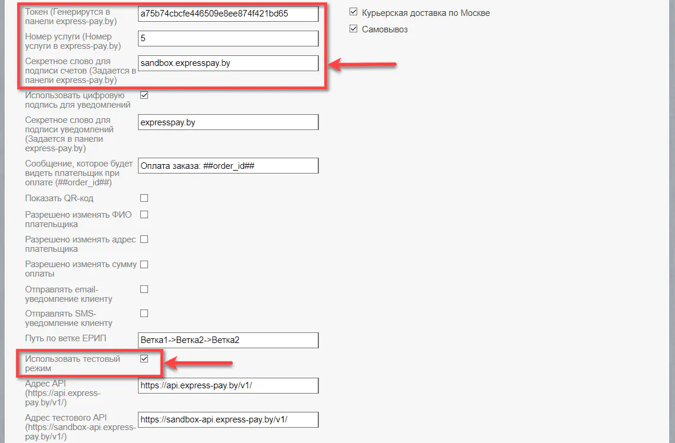Focus the sandbox.expresspay.by secret word field

pos(228,63)
